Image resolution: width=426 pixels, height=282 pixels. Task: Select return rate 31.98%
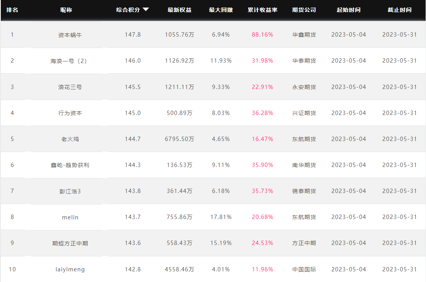pos(262,61)
